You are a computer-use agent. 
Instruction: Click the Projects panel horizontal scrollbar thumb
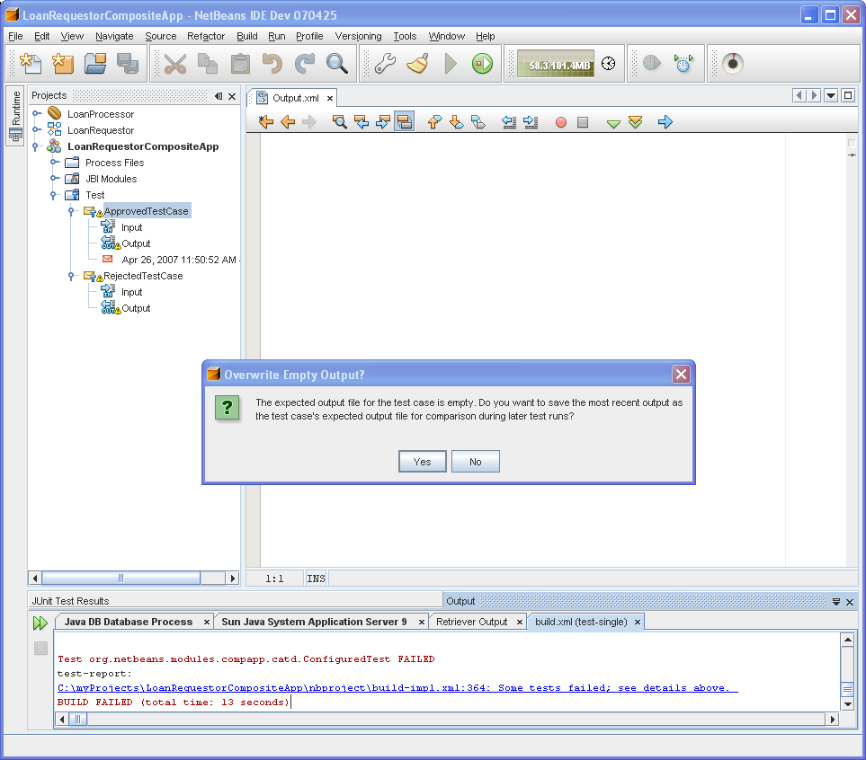pos(121,578)
